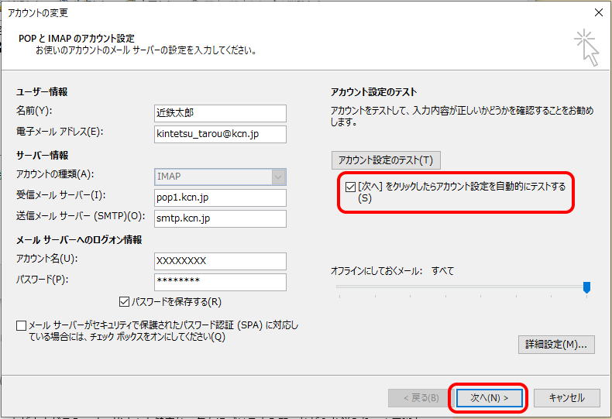Open 詳細設定(M)... settings

(556, 345)
